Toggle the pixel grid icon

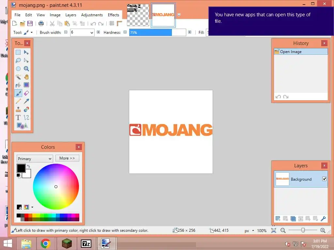(112, 23)
